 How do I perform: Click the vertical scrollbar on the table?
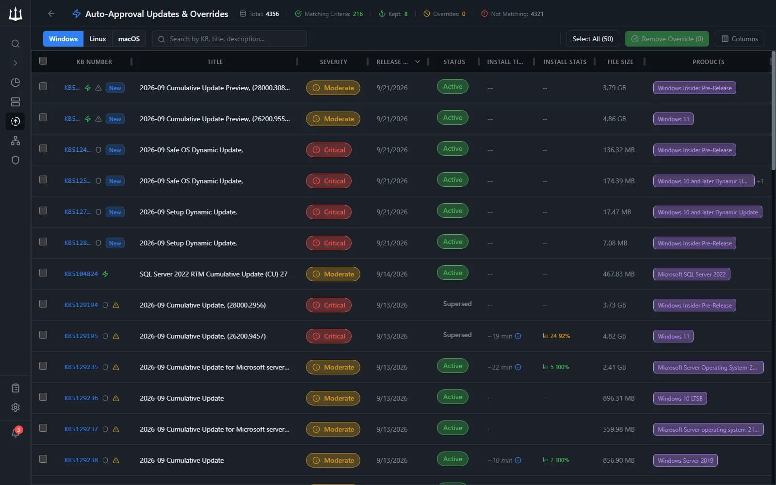pyautogui.click(x=774, y=112)
